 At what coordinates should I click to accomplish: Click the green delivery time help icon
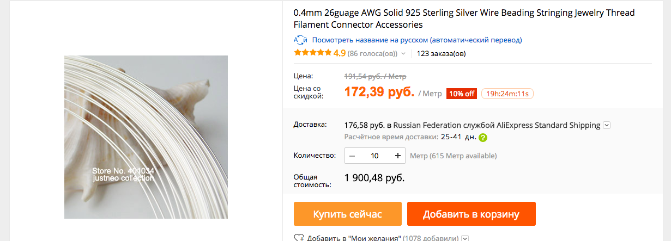click(483, 137)
